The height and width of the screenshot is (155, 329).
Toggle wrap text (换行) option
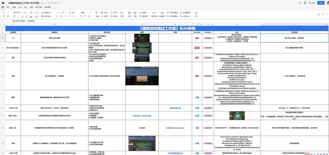(x=71, y=13)
